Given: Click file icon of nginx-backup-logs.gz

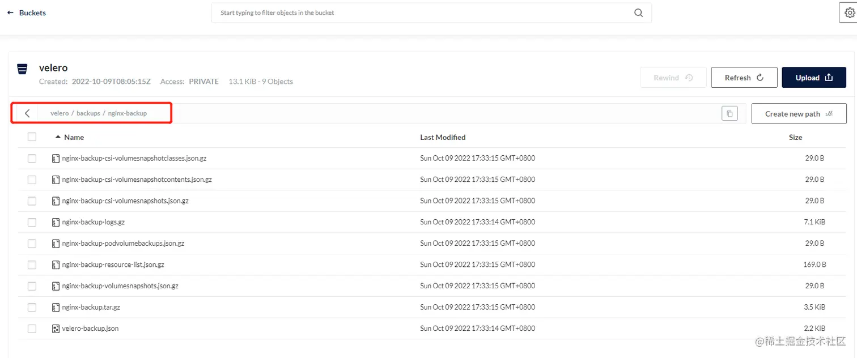Looking at the screenshot, I should pyautogui.click(x=56, y=222).
